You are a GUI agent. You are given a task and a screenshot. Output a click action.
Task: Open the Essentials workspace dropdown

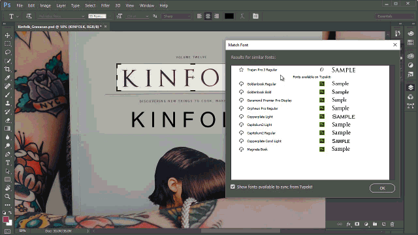[394, 16]
